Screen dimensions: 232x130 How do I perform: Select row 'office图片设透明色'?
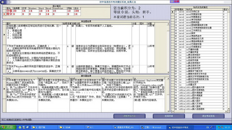pyautogui.click(x=199, y=90)
